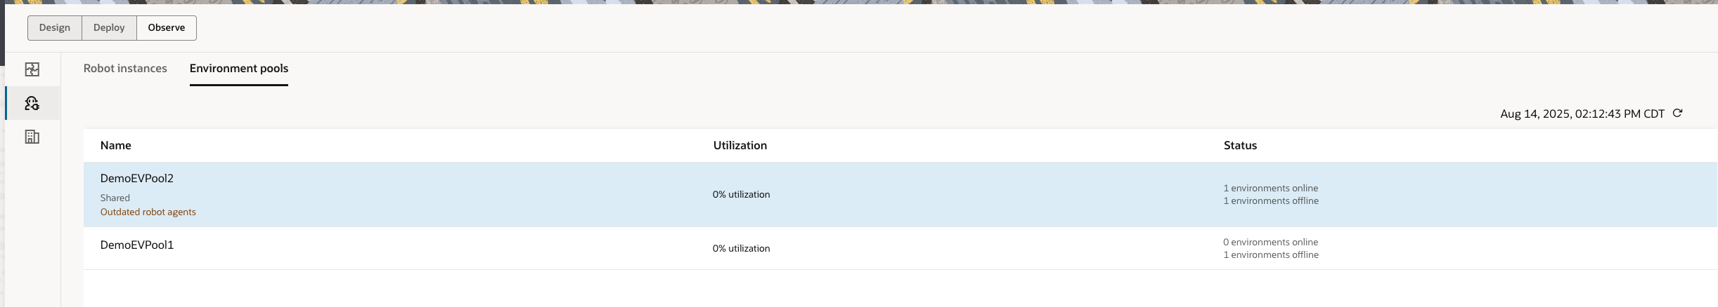The height and width of the screenshot is (307, 1718).
Task: Click the Status column header
Action: 1240,146
